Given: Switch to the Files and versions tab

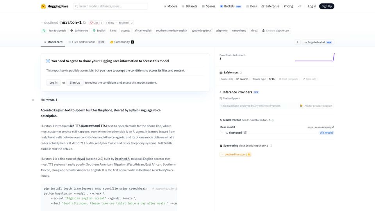Looking at the screenshot, I should point(86,42).
